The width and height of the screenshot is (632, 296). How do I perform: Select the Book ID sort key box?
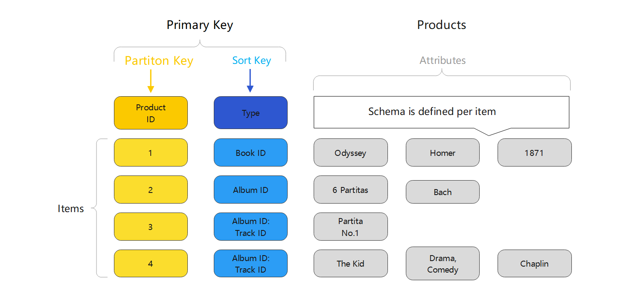tap(250, 152)
